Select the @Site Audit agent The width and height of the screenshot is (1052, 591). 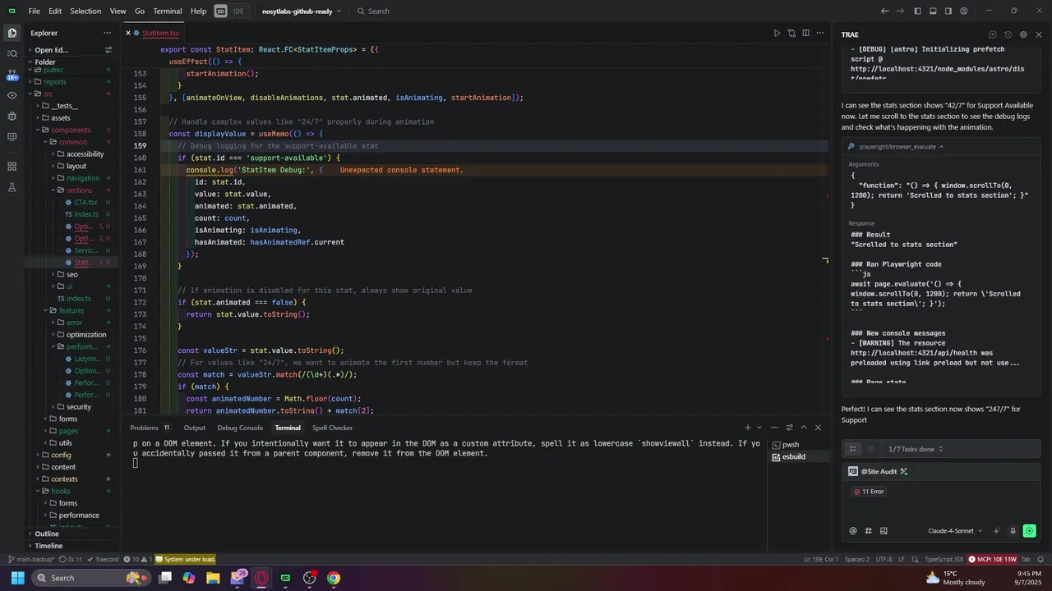tap(878, 471)
